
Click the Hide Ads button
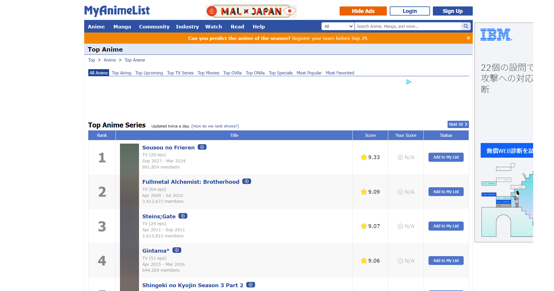pyautogui.click(x=363, y=11)
